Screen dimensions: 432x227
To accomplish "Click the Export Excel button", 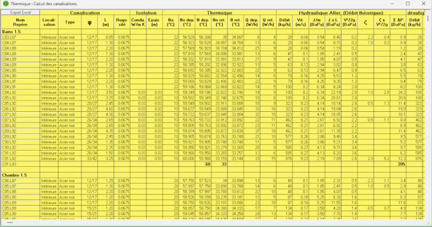I will click(x=20, y=12).
